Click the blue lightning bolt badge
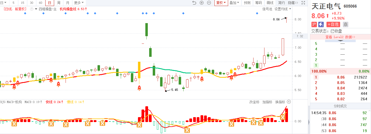This screenshot has height=134, width=371. pos(321,24)
